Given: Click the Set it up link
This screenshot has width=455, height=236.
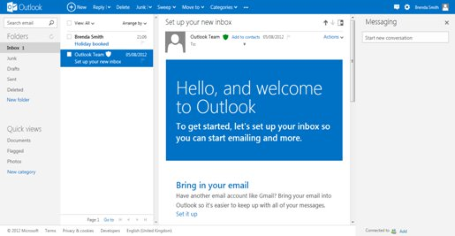Looking at the screenshot, I should [x=187, y=214].
